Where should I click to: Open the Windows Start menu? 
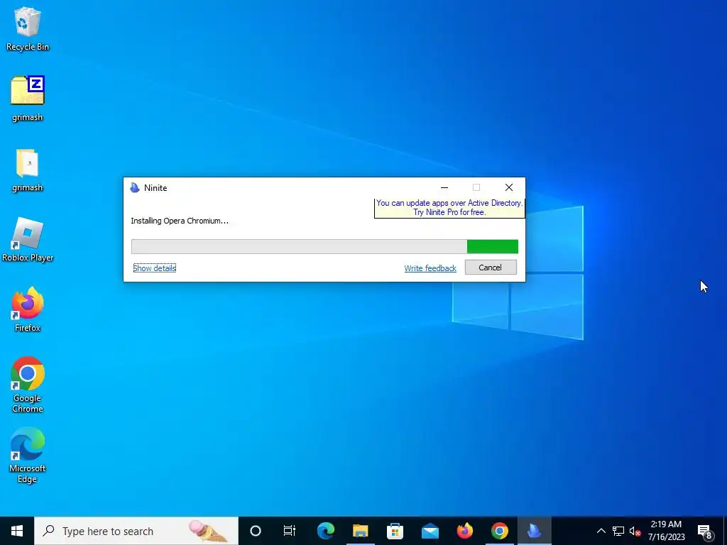[x=17, y=531]
